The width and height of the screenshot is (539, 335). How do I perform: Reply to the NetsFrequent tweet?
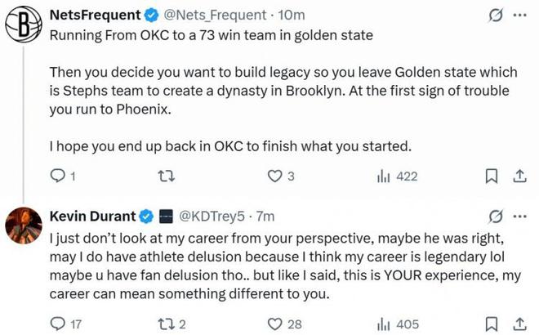pos(58,175)
